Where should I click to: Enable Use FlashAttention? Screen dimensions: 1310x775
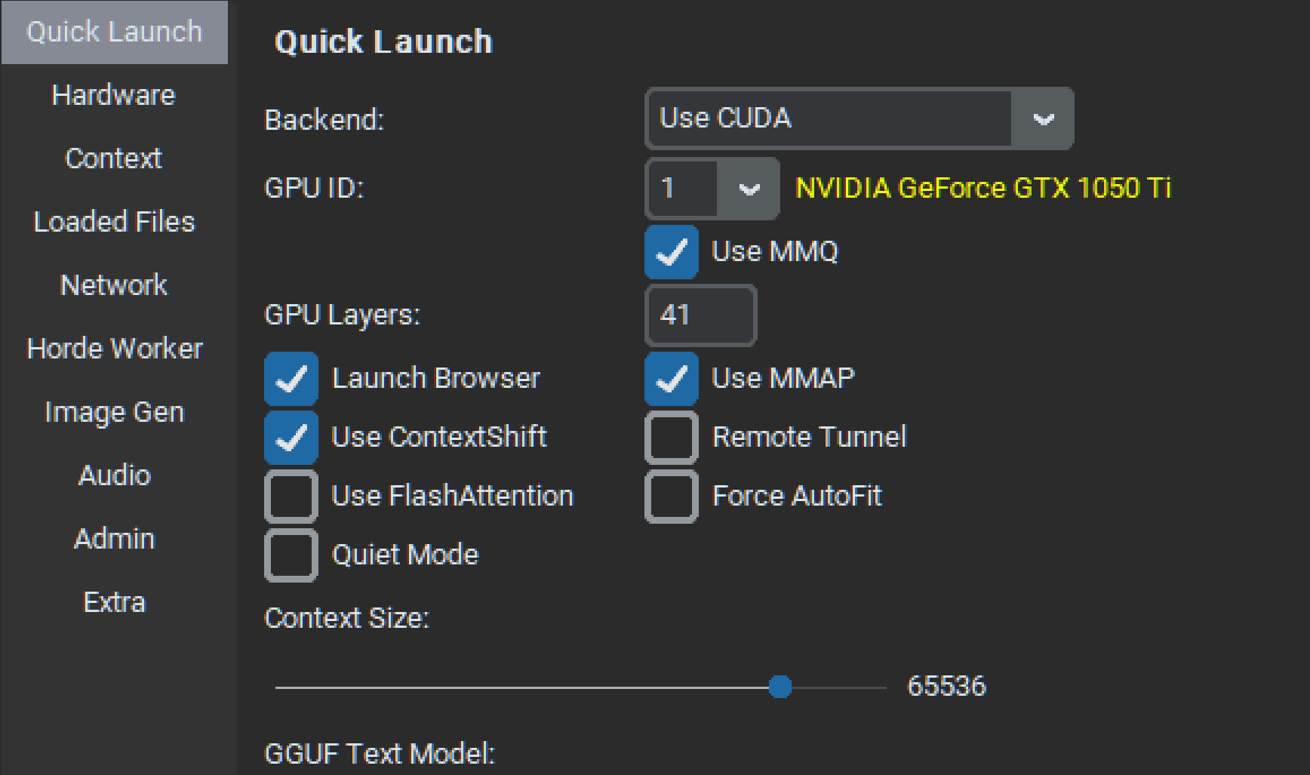pyautogui.click(x=291, y=497)
